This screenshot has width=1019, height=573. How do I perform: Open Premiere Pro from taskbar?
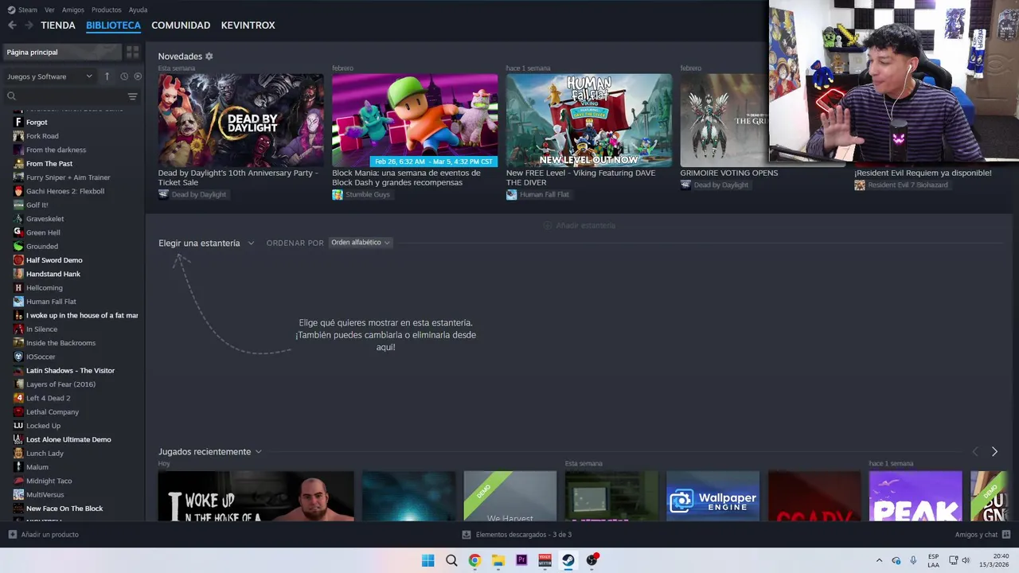click(x=521, y=560)
